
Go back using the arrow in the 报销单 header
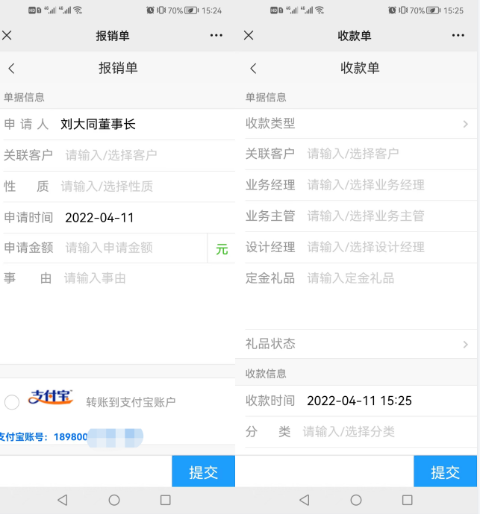(x=11, y=69)
